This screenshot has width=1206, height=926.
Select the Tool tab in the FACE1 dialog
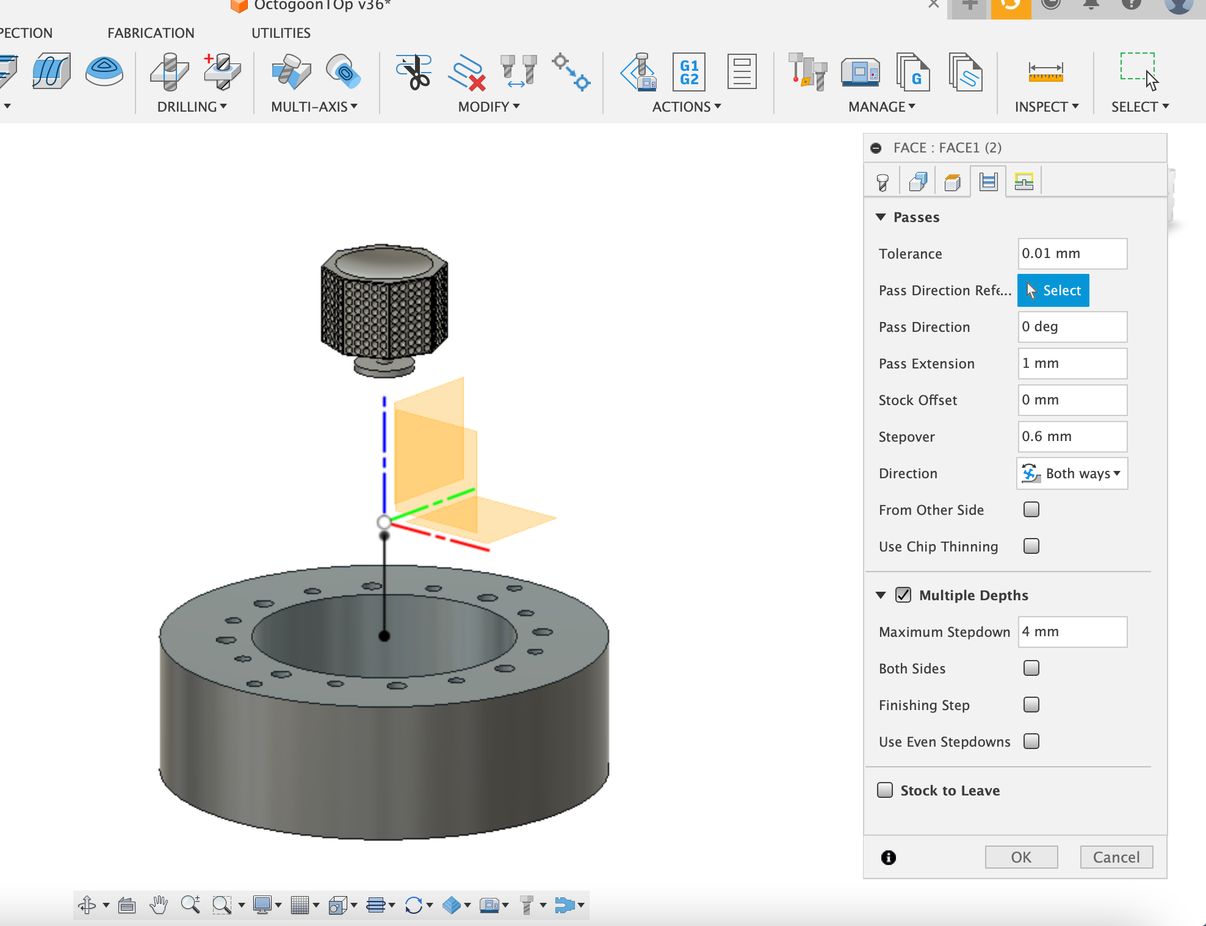[x=881, y=181]
